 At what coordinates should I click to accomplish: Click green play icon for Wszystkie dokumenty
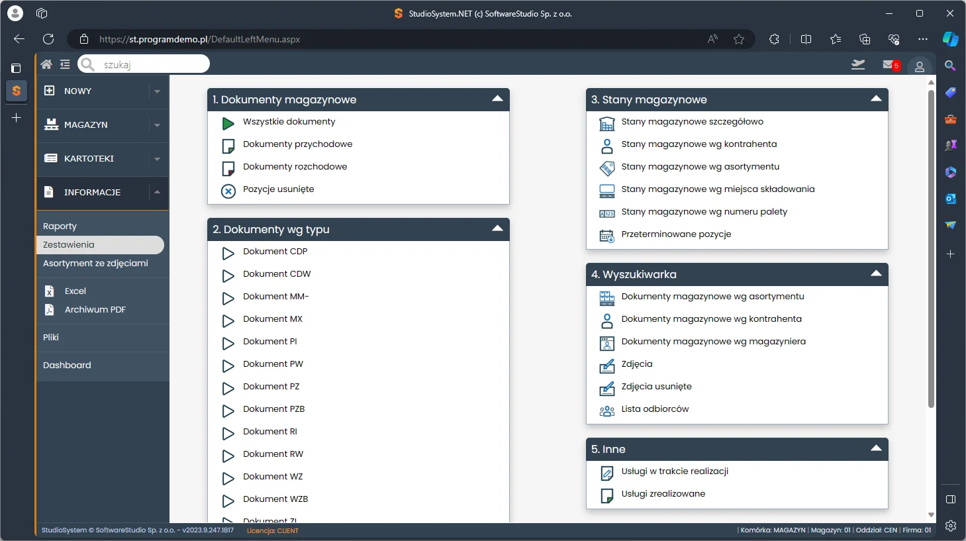pyautogui.click(x=228, y=123)
